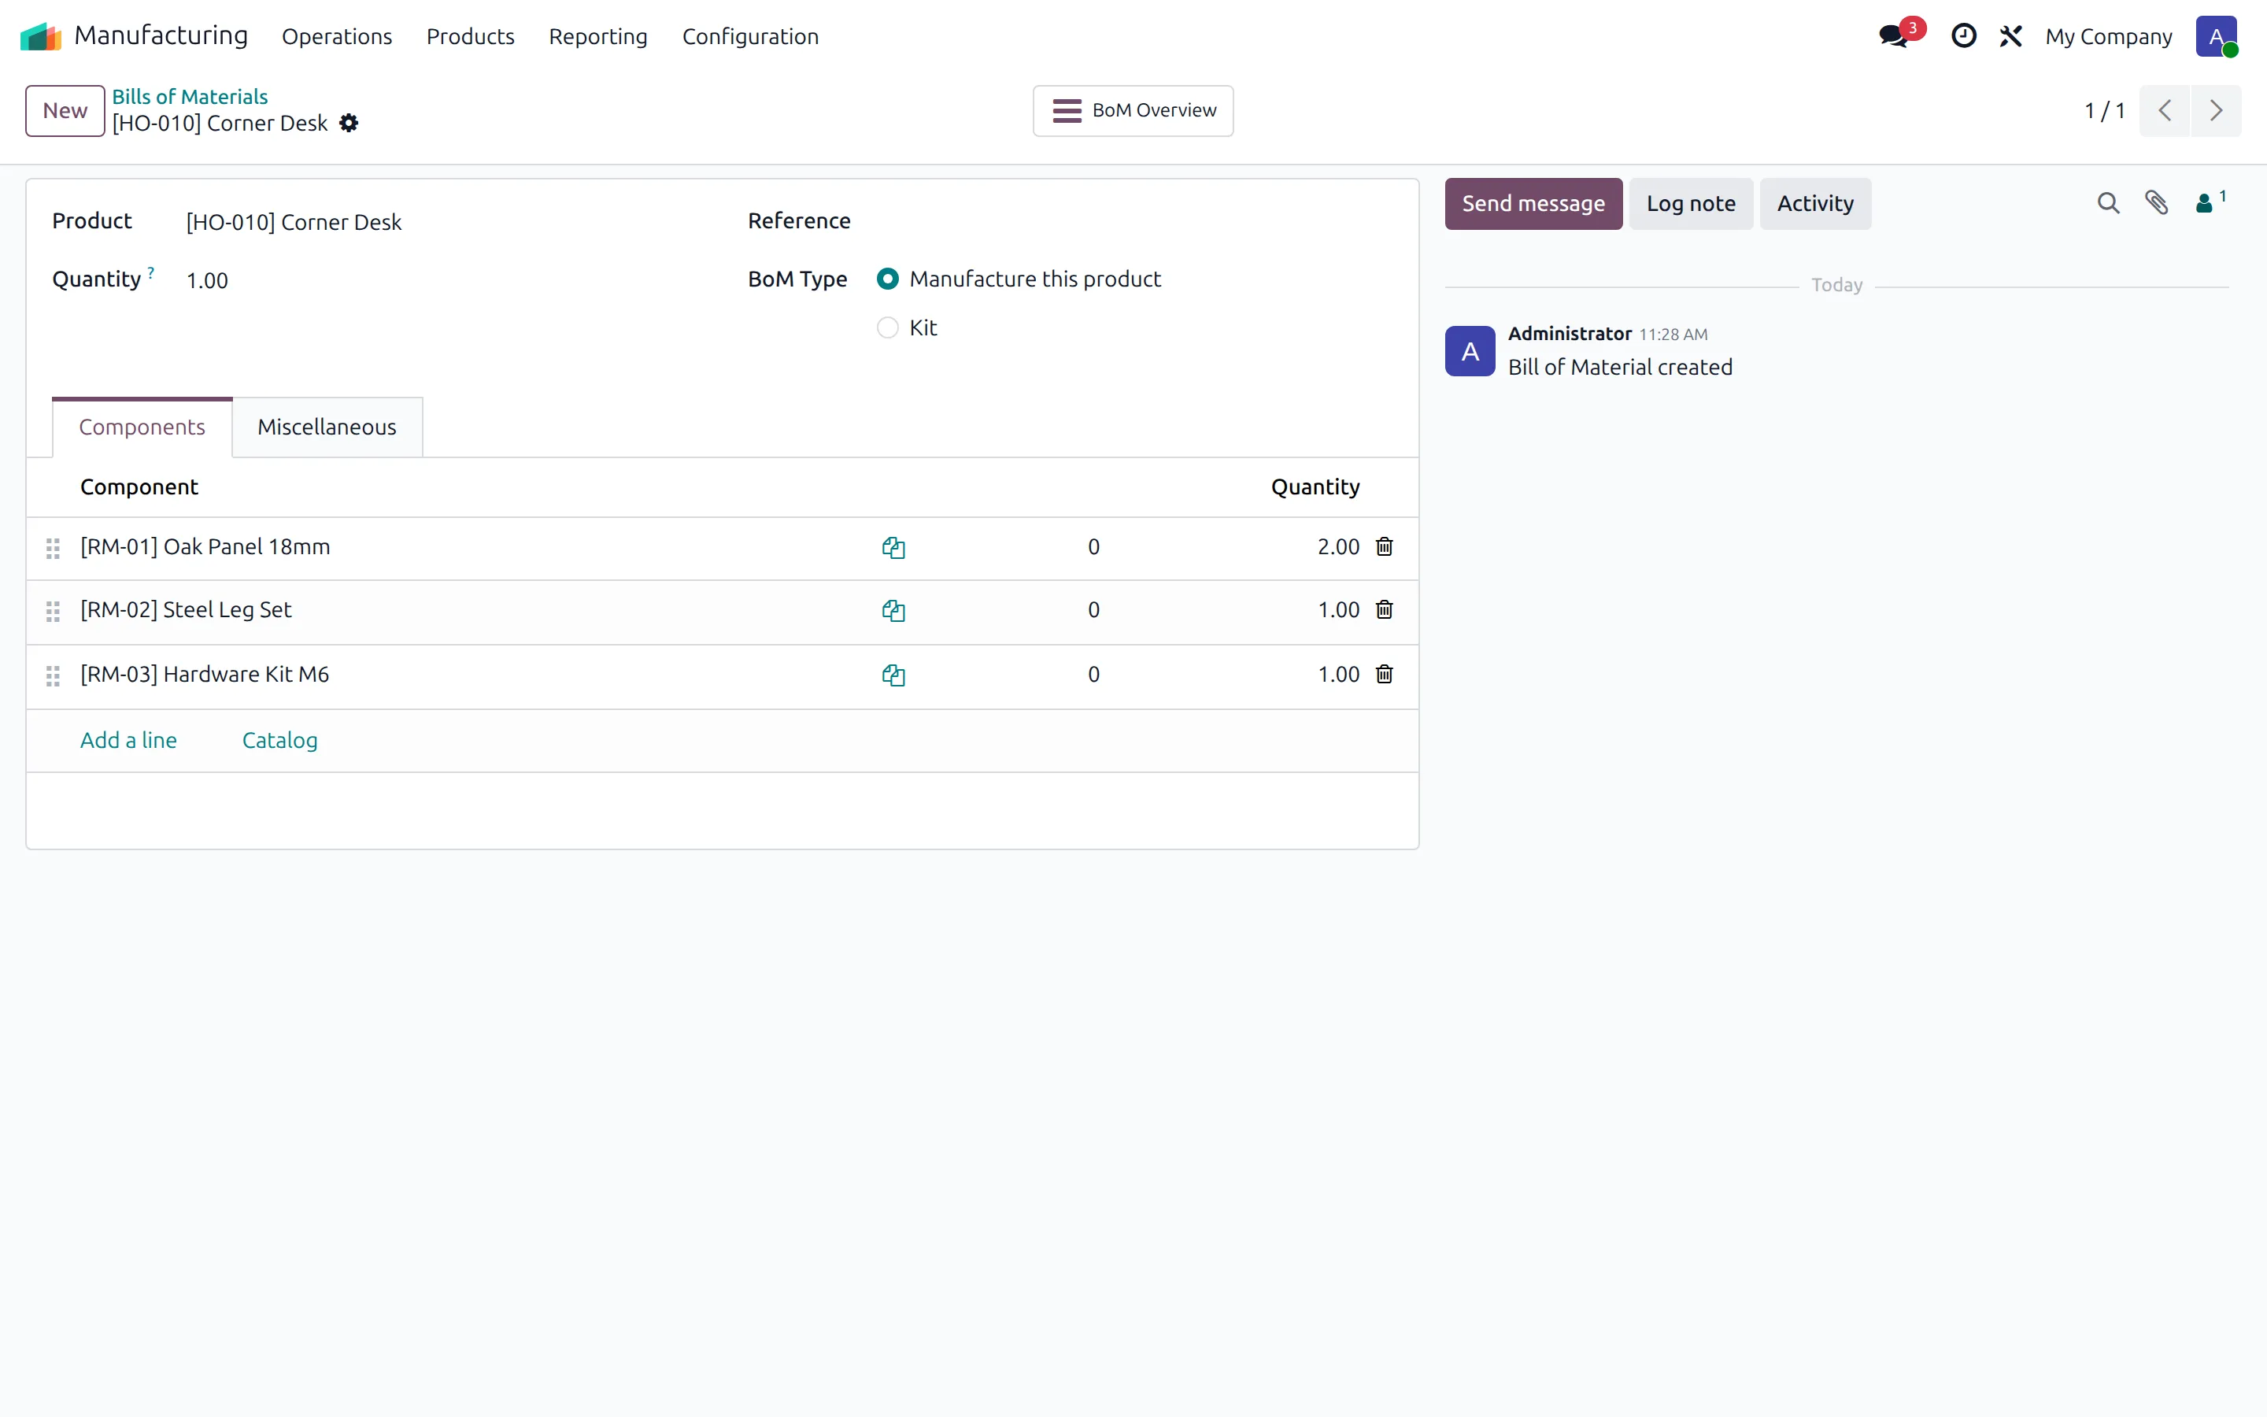Go to next record arrow
Image resolution: width=2267 pixels, height=1417 pixels.
2216,110
